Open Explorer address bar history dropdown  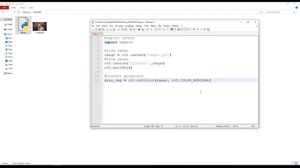259,12
